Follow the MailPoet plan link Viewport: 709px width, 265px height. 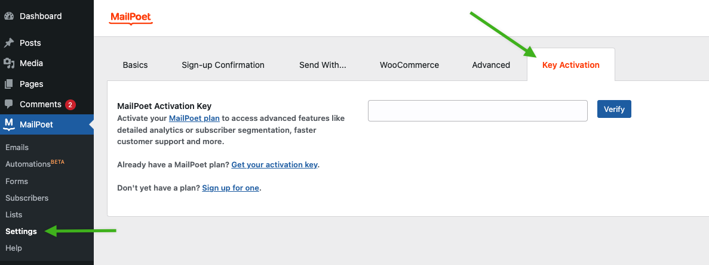click(195, 119)
